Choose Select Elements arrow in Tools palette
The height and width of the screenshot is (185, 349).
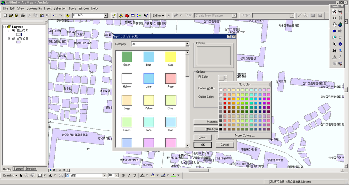(334, 44)
